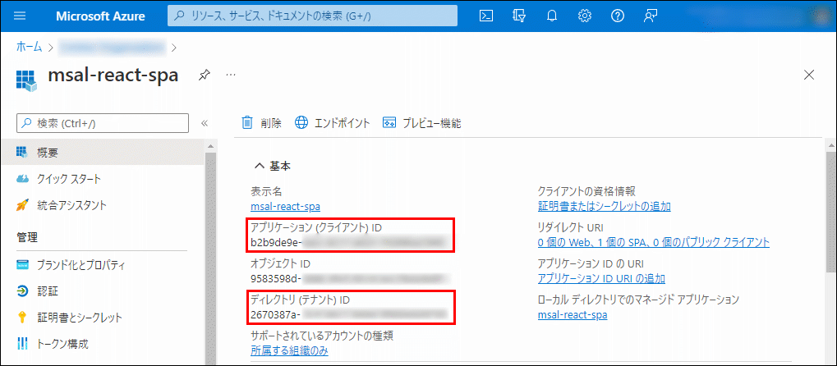Viewport: 837px width, 366px height.
Task: Click the object ID value 9583598d-
Action: click(276, 278)
